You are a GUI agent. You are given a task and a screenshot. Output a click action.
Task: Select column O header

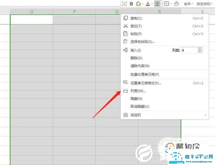tap(32, 12)
